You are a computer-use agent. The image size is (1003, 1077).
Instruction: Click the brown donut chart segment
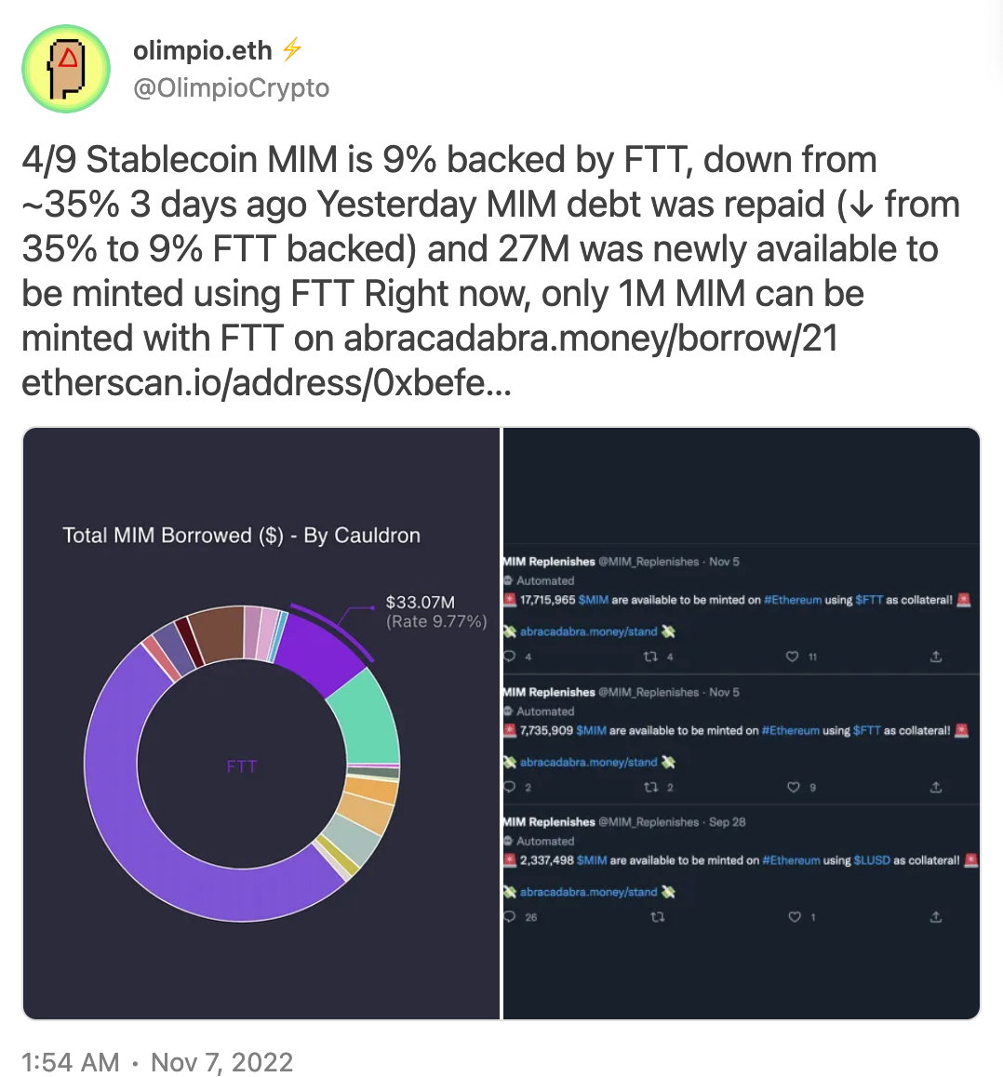tap(217, 635)
